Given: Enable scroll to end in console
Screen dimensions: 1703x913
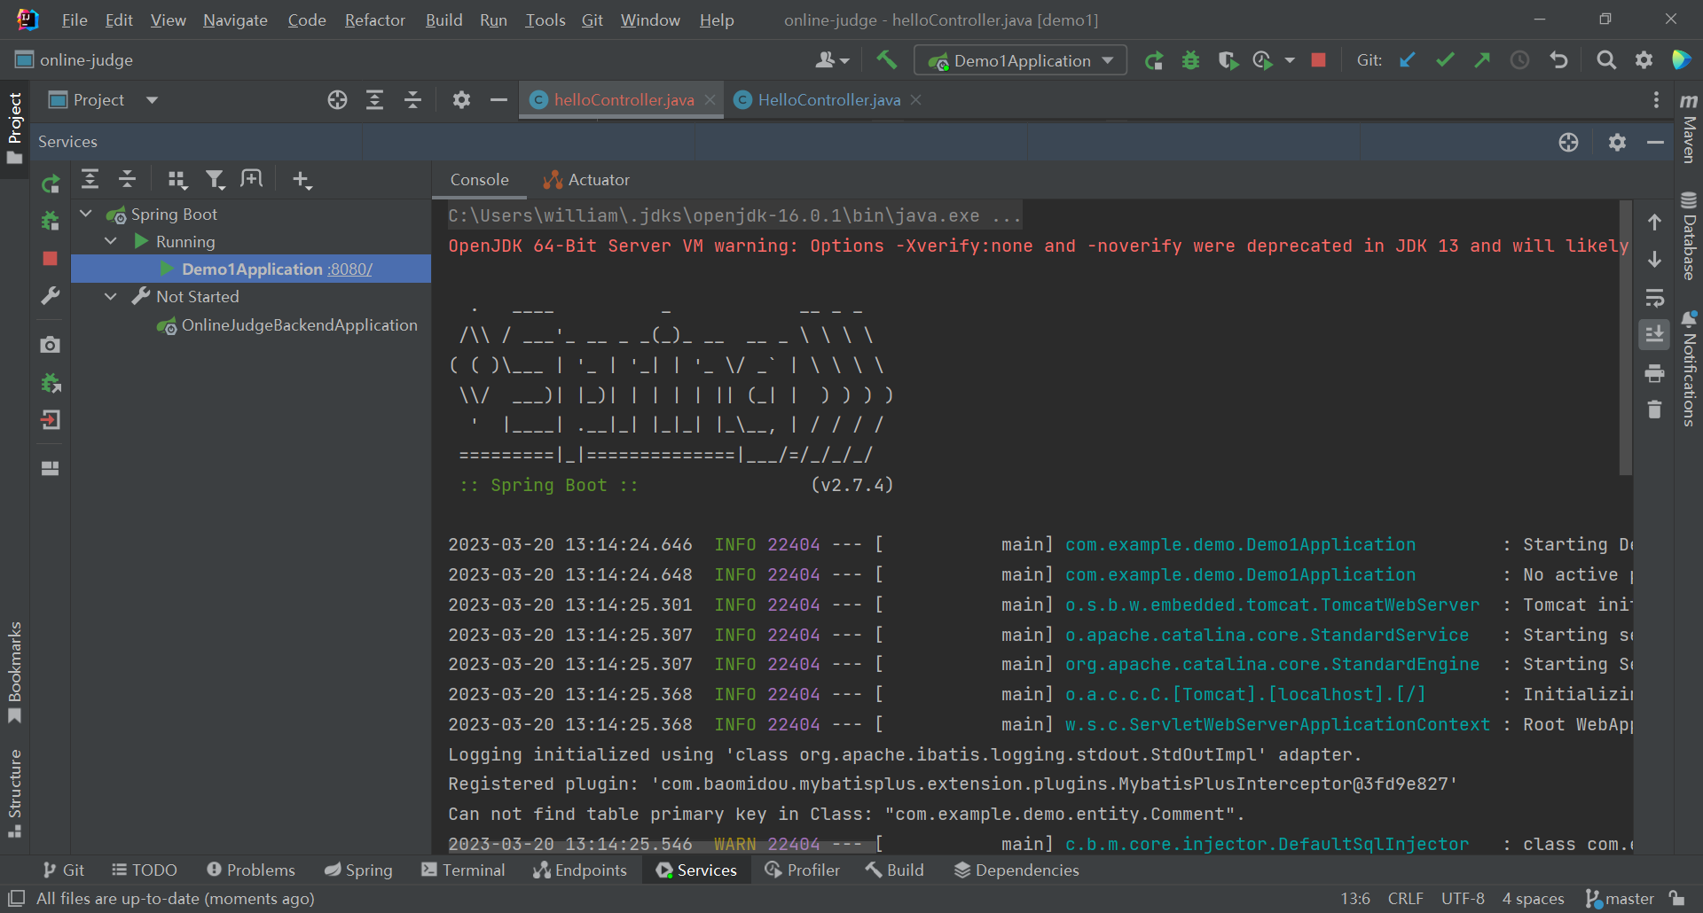Looking at the screenshot, I should [x=1655, y=334].
